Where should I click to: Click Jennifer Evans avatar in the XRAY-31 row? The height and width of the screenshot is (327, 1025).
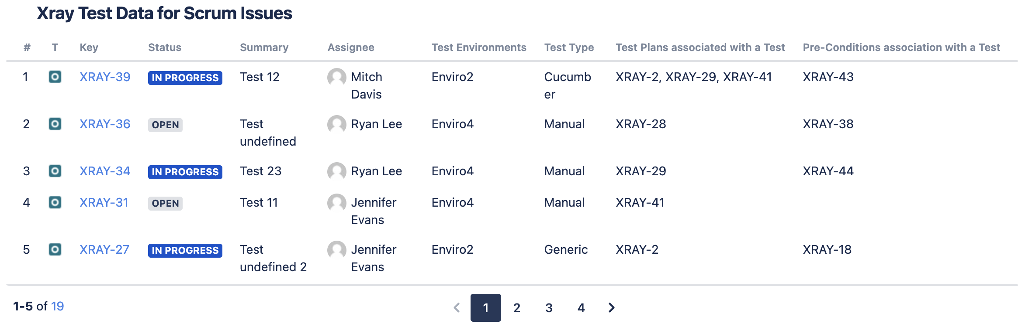336,203
